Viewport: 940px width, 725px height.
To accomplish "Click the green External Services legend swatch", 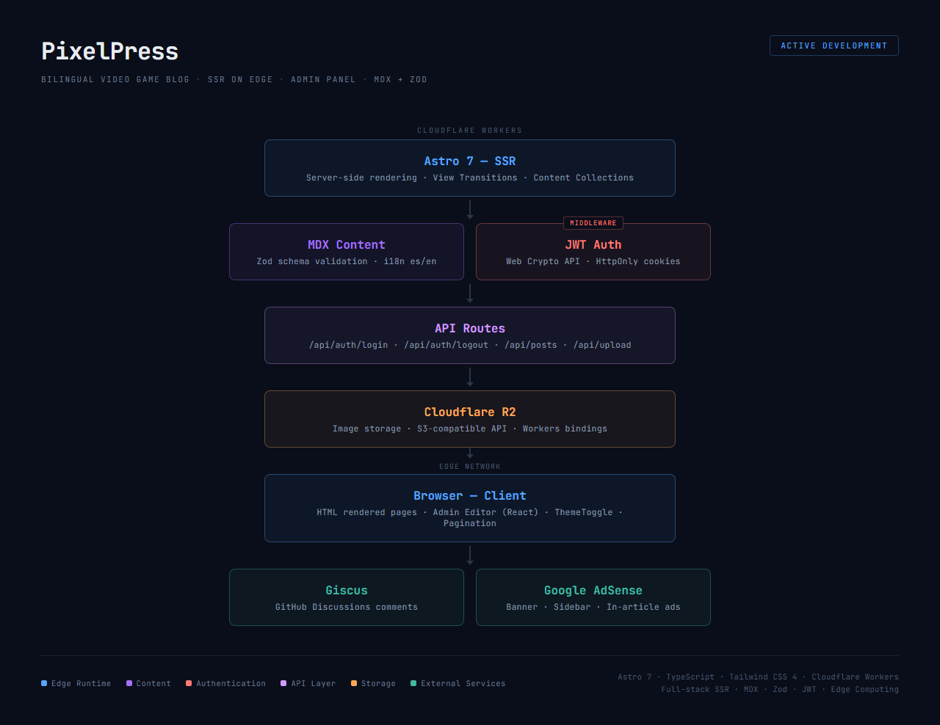I will (x=413, y=683).
